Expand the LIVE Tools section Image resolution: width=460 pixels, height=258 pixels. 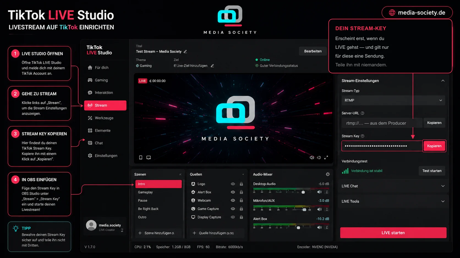(393, 201)
